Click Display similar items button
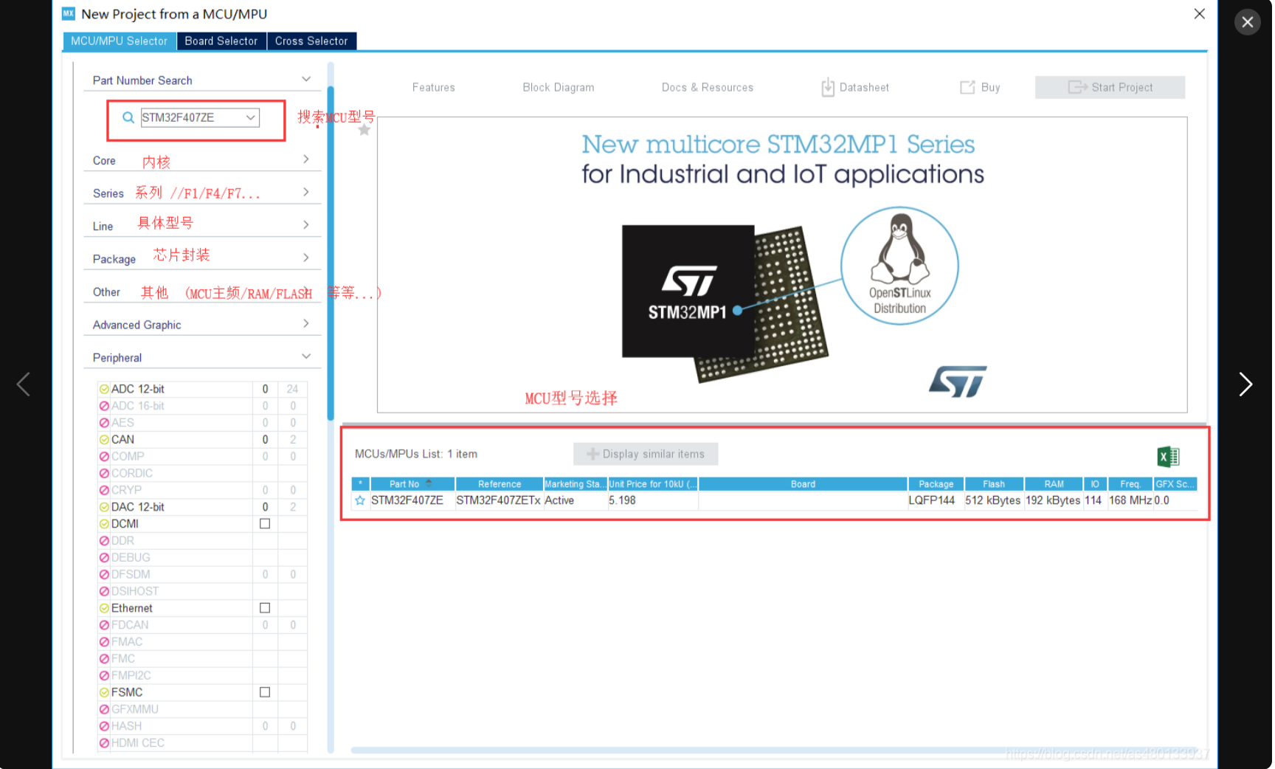The image size is (1275, 769). [646, 454]
